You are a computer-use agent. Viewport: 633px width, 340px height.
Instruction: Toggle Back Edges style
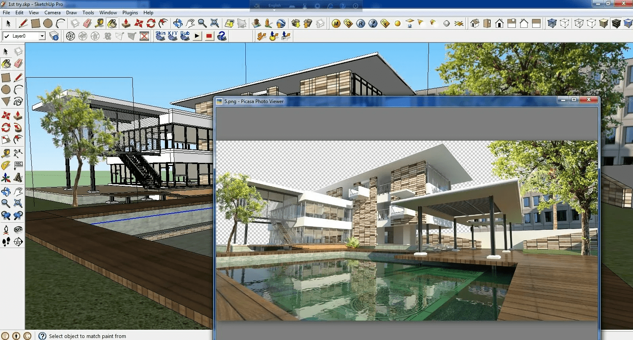tap(564, 23)
